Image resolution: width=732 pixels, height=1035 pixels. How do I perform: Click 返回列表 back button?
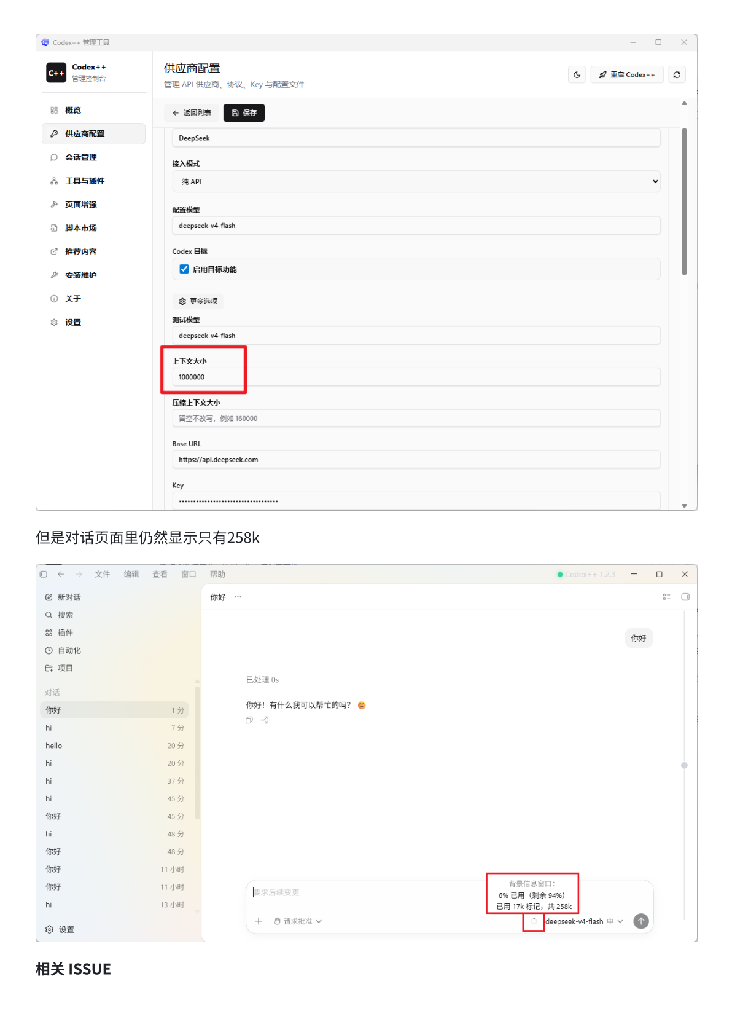coord(192,113)
